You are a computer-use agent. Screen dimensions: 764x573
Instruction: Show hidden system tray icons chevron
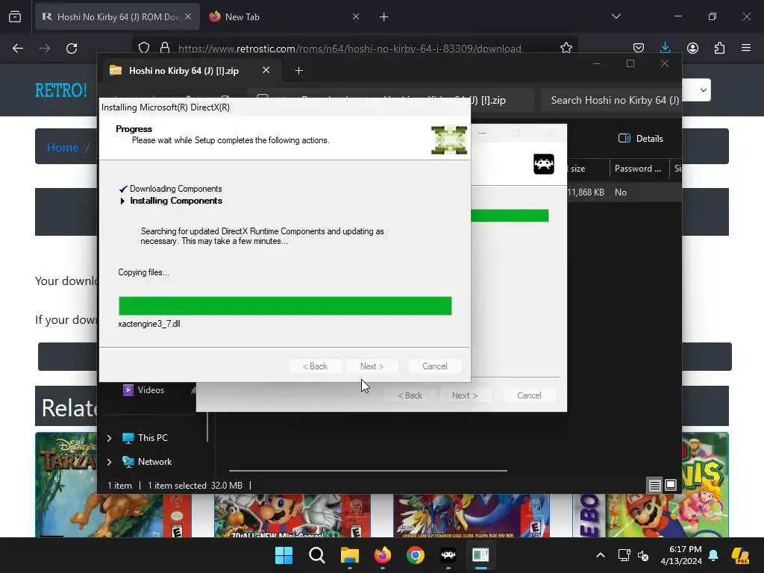pos(601,555)
